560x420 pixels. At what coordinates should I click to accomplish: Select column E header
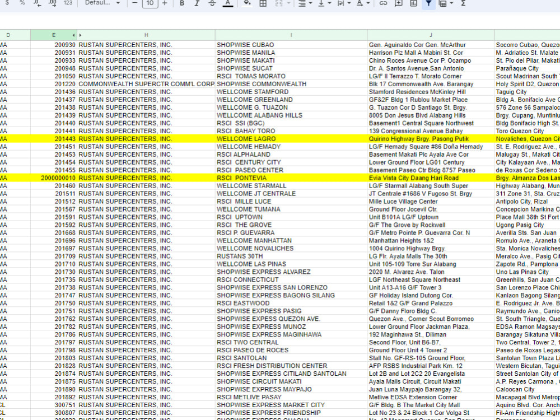click(54, 35)
